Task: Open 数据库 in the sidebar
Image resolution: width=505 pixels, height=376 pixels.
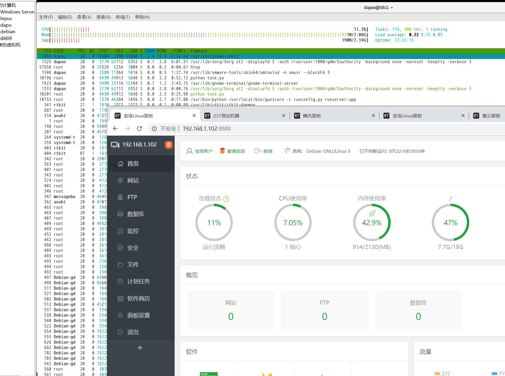Action: pyautogui.click(x=136, y=214)
